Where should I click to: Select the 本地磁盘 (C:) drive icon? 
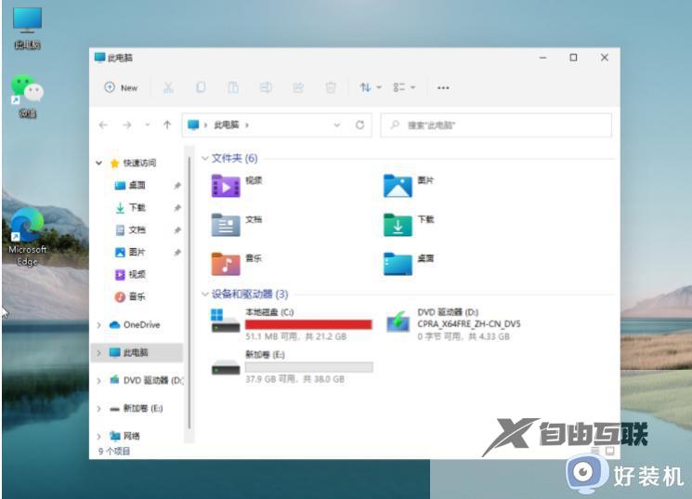(x=226, y=322)
